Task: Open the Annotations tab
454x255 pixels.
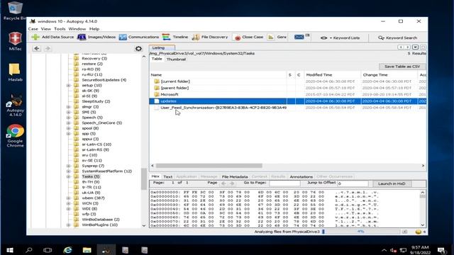Action: [301, 176]
